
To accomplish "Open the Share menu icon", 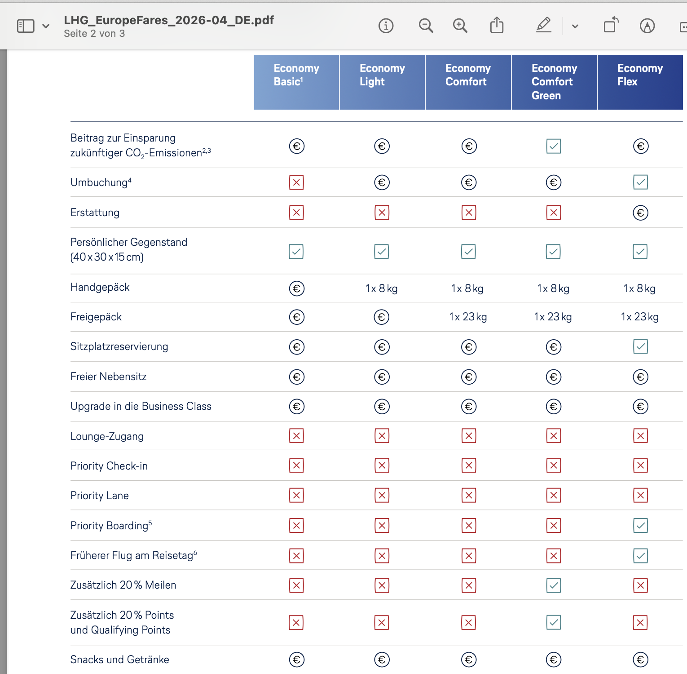I will pyautogui.click(x=497, y=26).
